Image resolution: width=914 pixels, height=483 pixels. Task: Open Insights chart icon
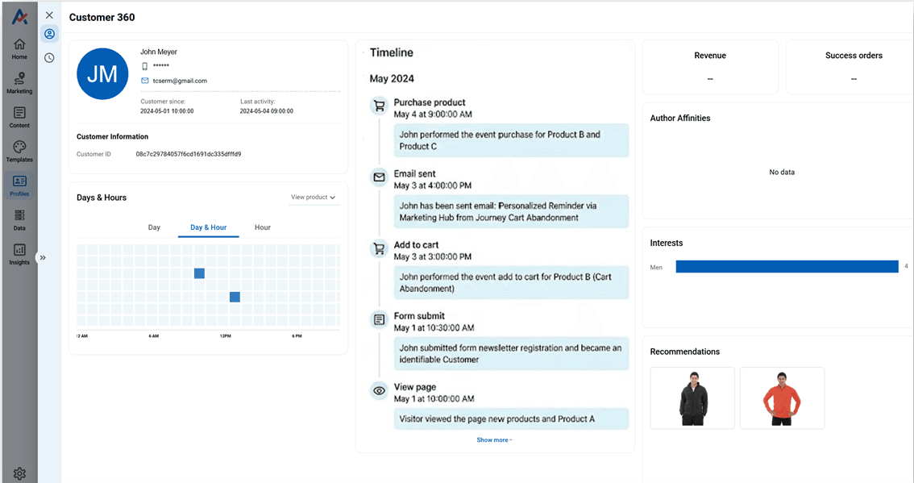click(19, 253)
